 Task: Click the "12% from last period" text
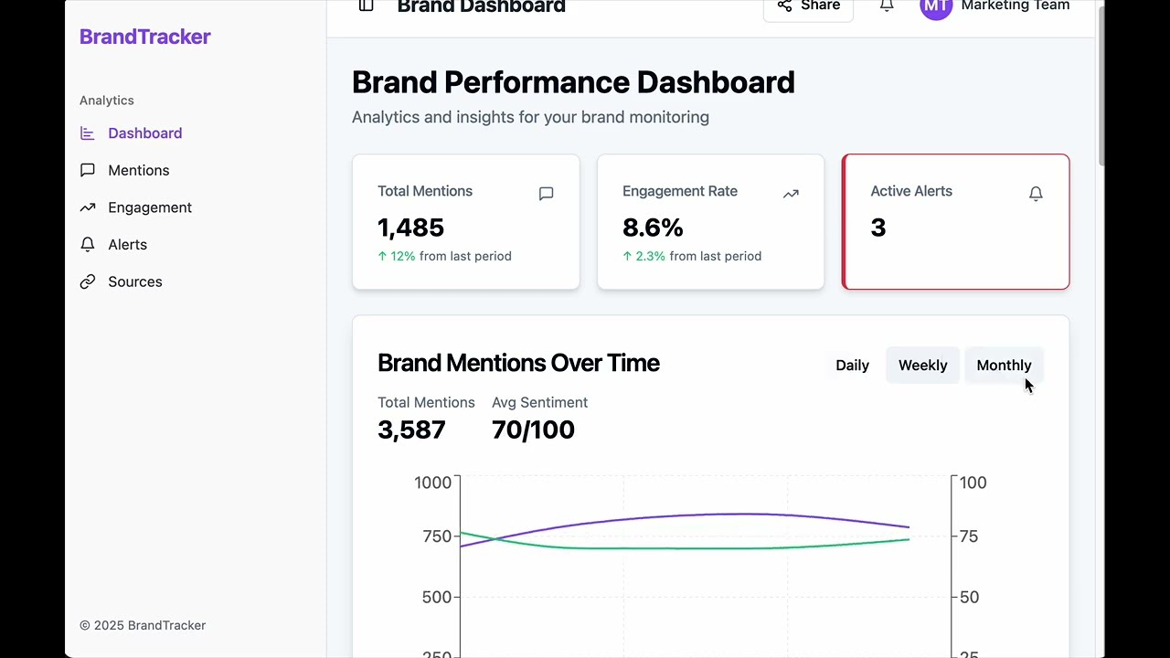pos(444,257)
